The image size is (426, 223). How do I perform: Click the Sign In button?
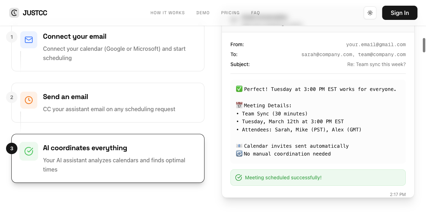(x=400, y=13)
